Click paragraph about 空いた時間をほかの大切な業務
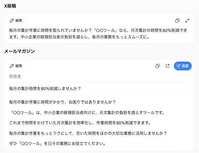This screenshot has width=199, height=153. tap(88, 133)
